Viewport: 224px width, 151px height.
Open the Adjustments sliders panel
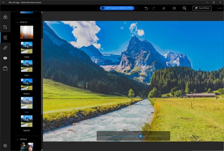(5, 38)
